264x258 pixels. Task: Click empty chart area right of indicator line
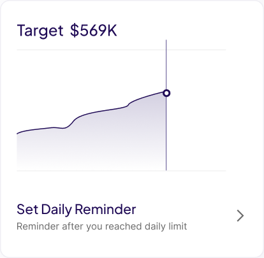(196, 110)
